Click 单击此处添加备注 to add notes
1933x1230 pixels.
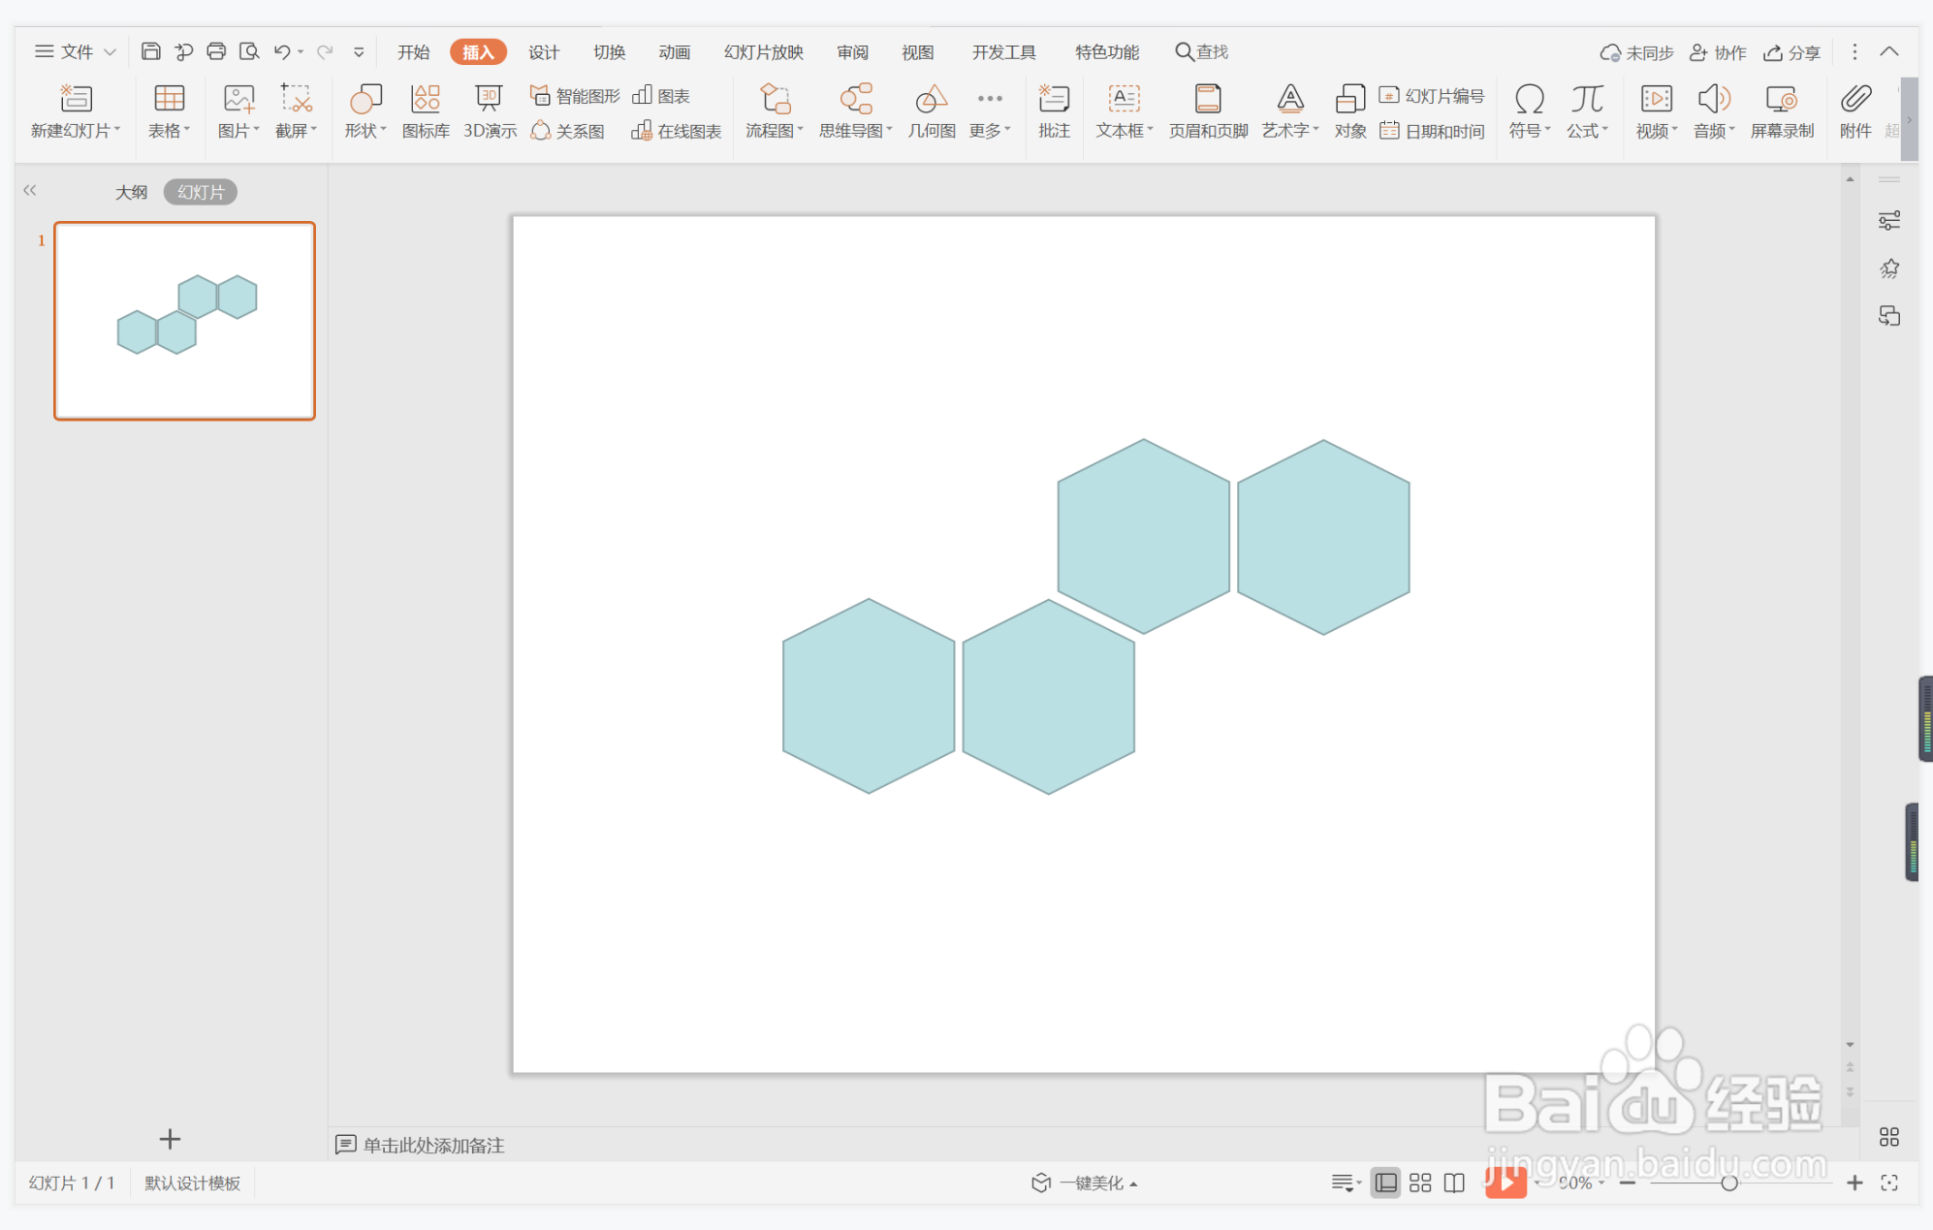432,1145
